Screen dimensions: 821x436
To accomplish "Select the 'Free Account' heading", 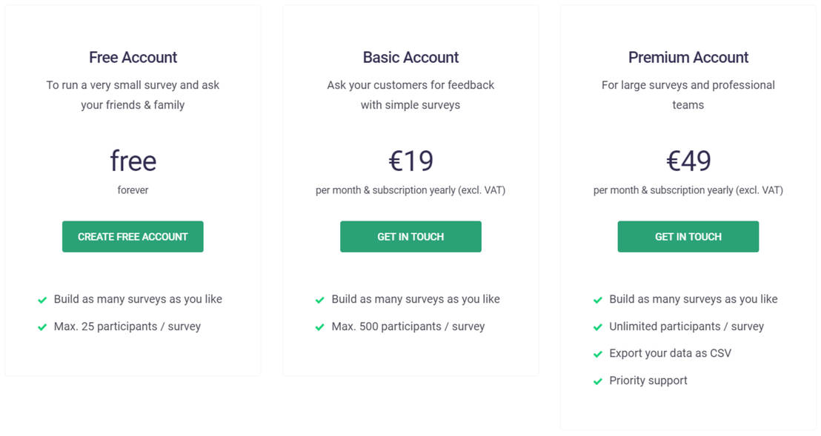I will tap(133, 57).
